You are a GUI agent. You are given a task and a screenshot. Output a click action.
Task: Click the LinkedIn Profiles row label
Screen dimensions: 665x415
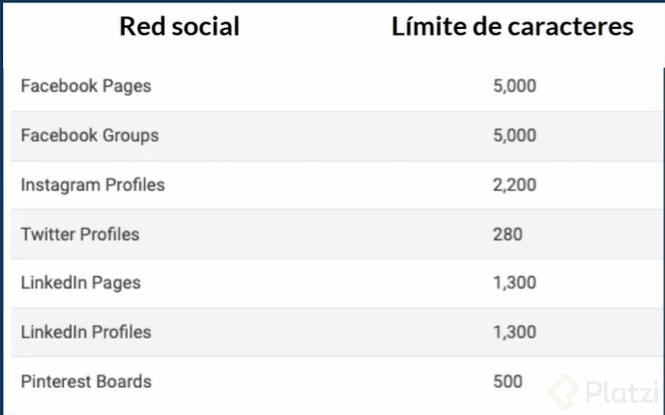[86, 332]
